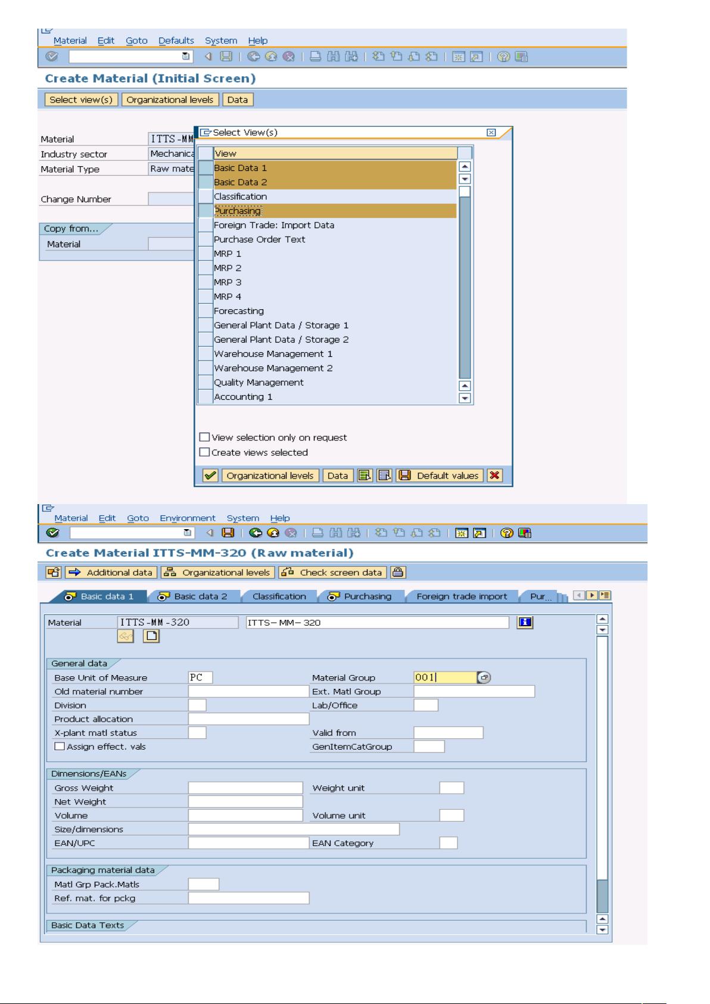The height and width of the screenshot is (1004, 710).
Task: Click Organizational levels button in Raw material window
Action: (x=217, y=572)
